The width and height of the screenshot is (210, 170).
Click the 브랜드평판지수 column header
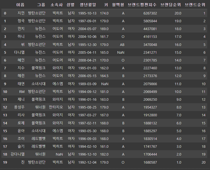[x=142, y=5]
